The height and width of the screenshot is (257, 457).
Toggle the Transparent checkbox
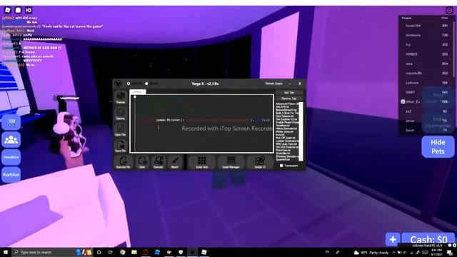click(x=281, y=166)
